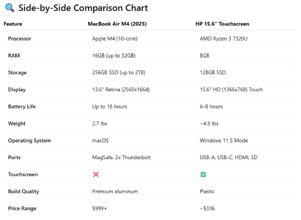This screenshot has width=301, height=220.
Task: Click the red X in the Touchscreen row
Action: tap(96, 174)
